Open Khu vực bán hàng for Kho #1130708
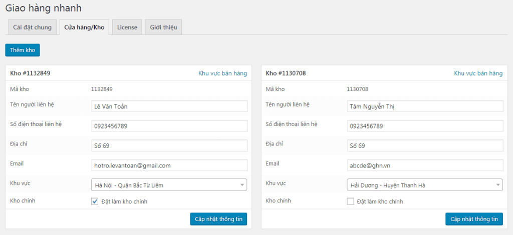This screenshot has height=235, width=513. tap(478, 73)
